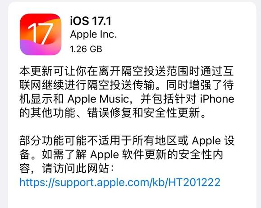Open the support.apple.com/kb/HT201222 link
This screenshot has width=261, height=208.
(x=120, y=182)
